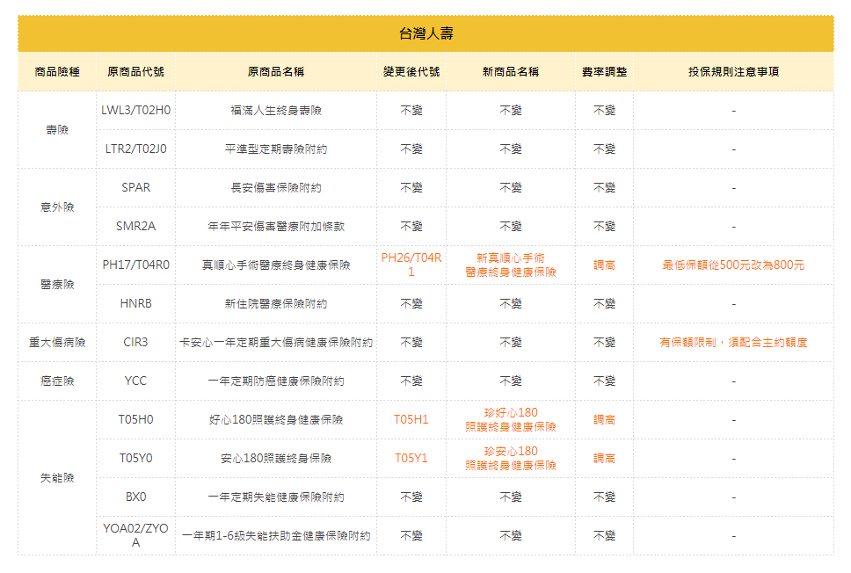851x573 pixels.
Task: Click new name 珍好心180照護終身健康保險
Action: click(511, 419)
